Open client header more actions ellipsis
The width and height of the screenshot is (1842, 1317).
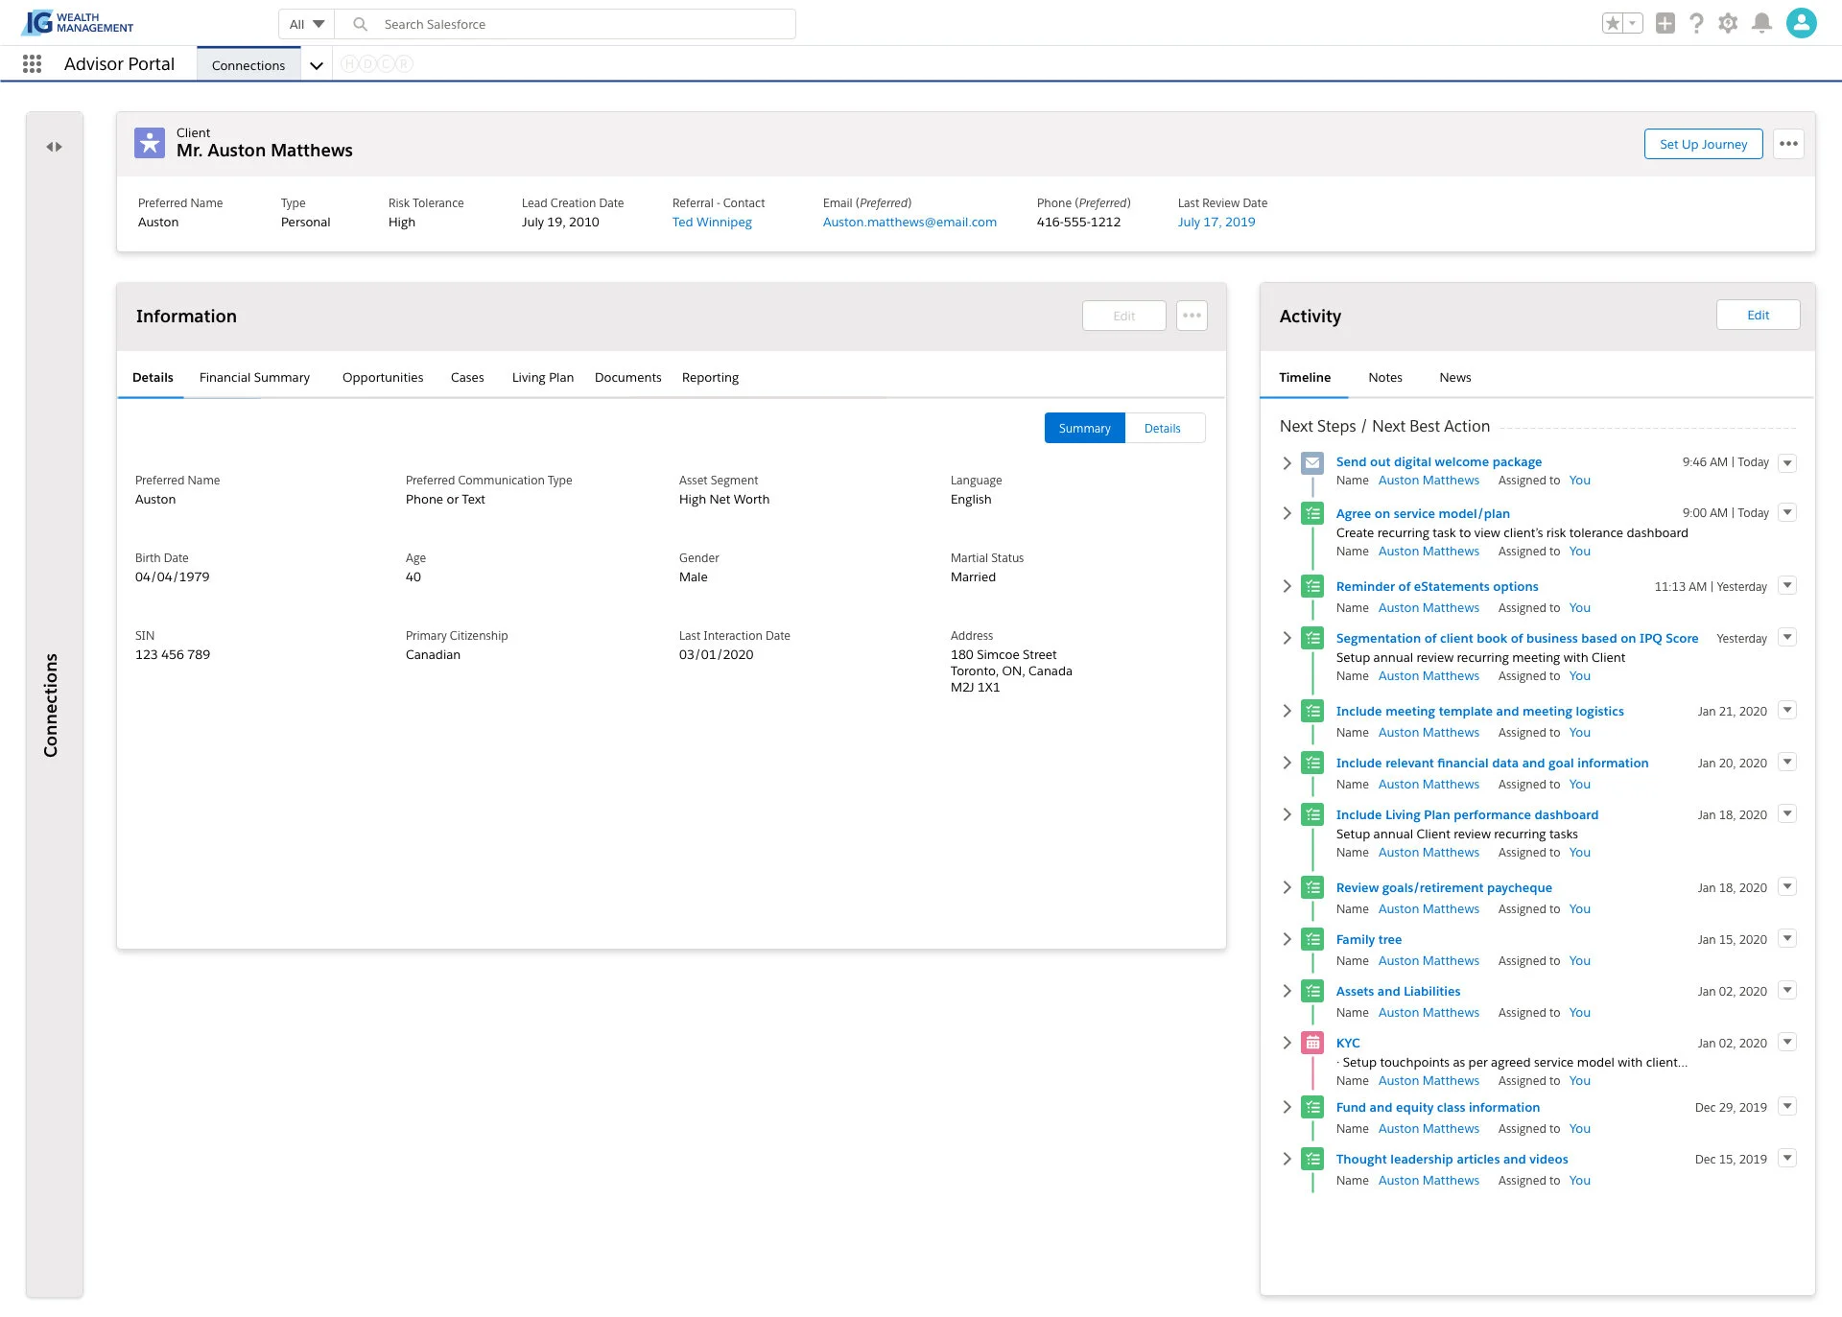click(1788, 145)
